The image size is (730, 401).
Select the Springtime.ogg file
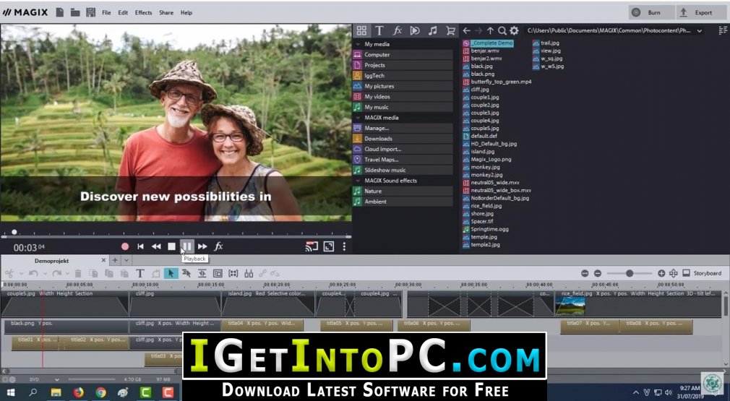[x=486, y=229]
